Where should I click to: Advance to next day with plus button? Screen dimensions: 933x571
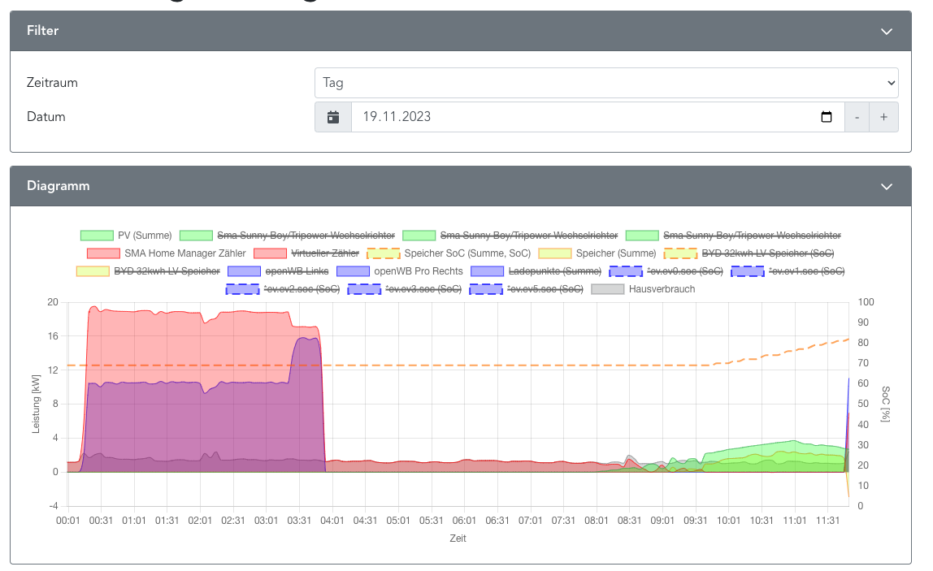click(884, 117)
